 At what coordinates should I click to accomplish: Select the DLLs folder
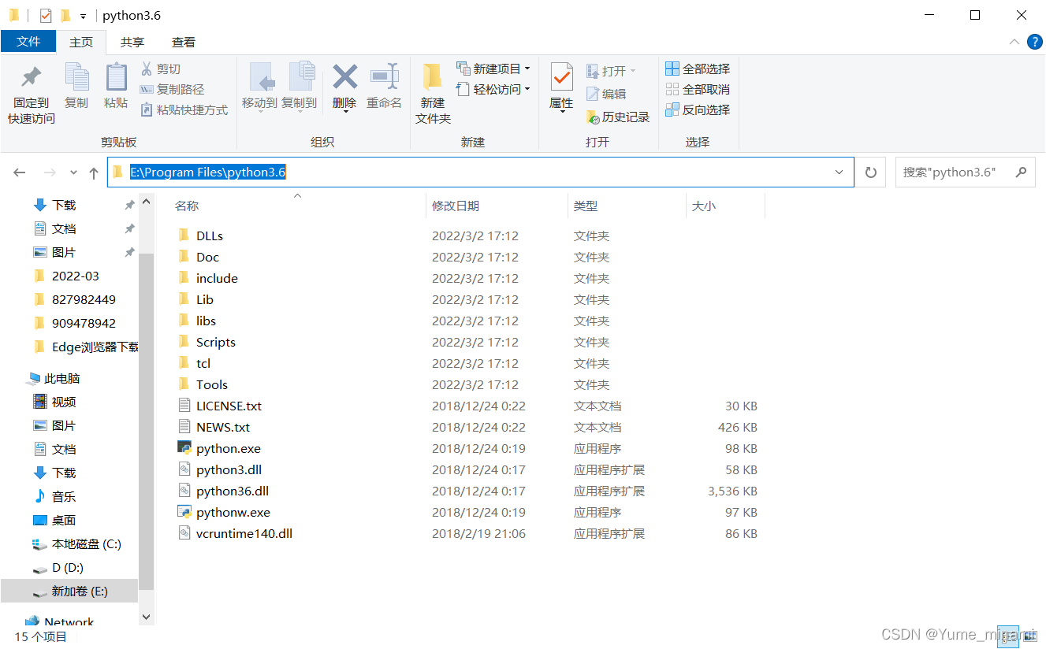click(210, 235)
